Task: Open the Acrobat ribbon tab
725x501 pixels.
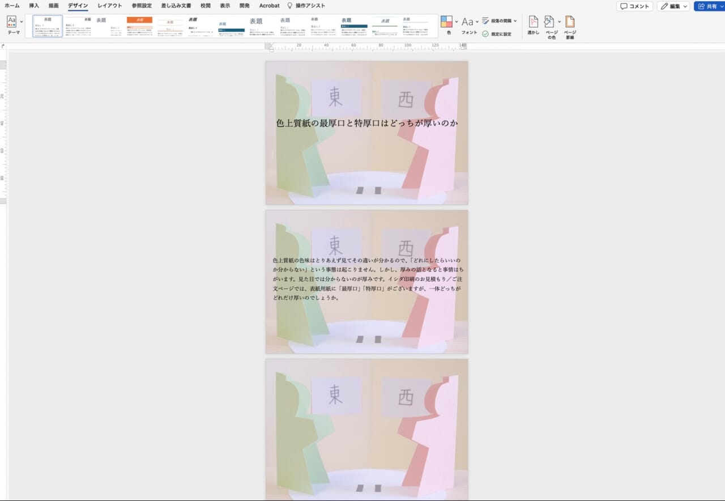Action: 268,6
